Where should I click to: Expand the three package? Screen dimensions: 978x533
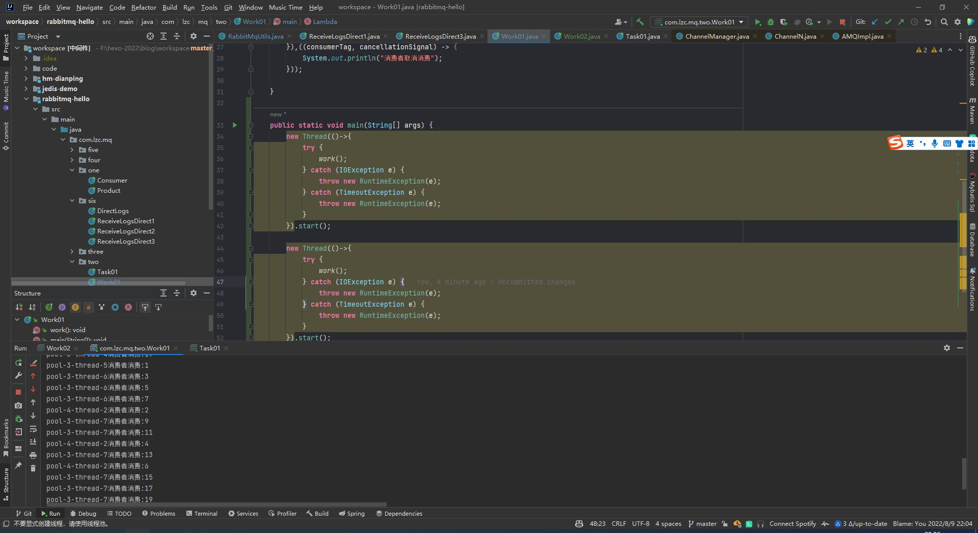(x=72, y=251)
